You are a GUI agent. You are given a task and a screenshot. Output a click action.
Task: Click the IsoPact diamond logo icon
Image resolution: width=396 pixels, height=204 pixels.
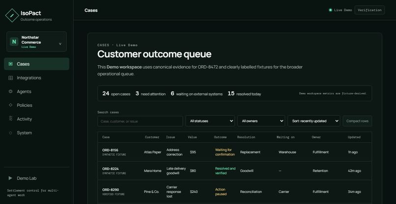(12, 15)
